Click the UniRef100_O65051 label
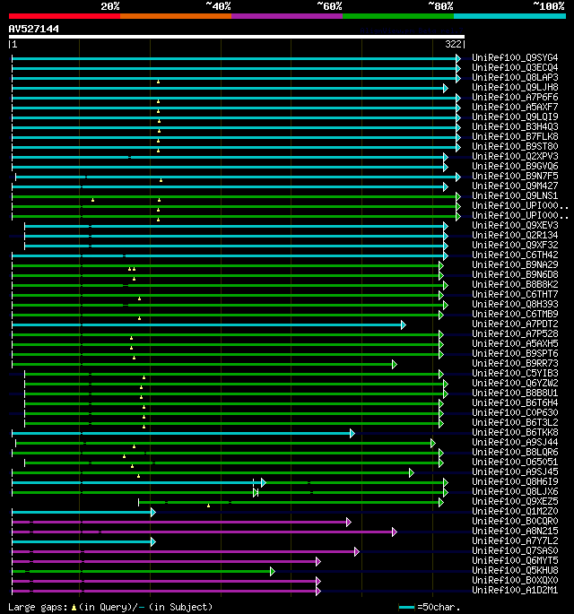 tap(515, 462)
